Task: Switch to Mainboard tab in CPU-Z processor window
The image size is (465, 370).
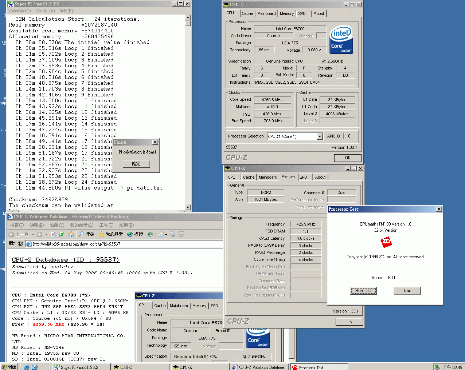Action: point(266,13)
